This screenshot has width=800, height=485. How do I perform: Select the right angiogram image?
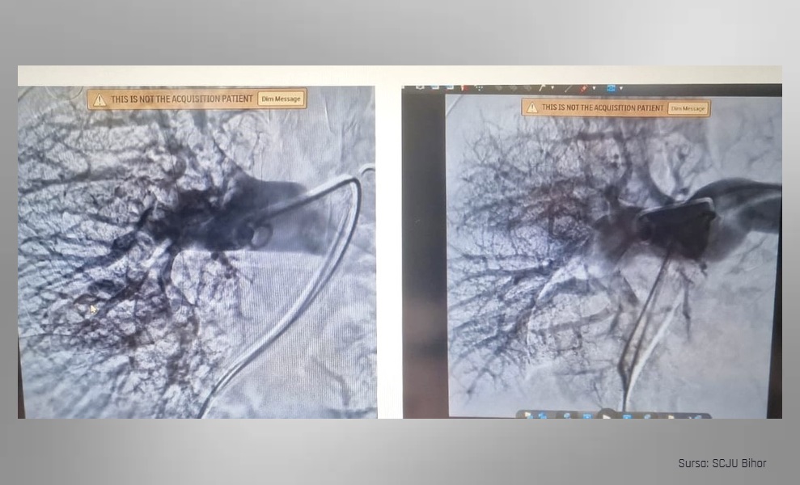click(613, 256)
